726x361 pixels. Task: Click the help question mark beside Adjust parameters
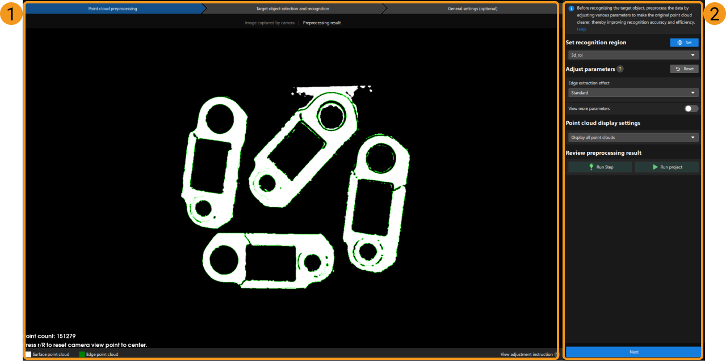tap(620, 69)
